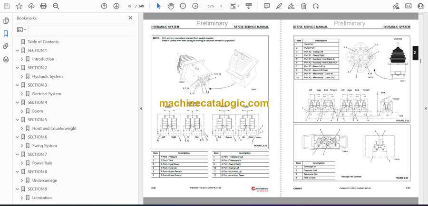Send the file by email envelope icon

pyautogui.click(x=409, y=6)
